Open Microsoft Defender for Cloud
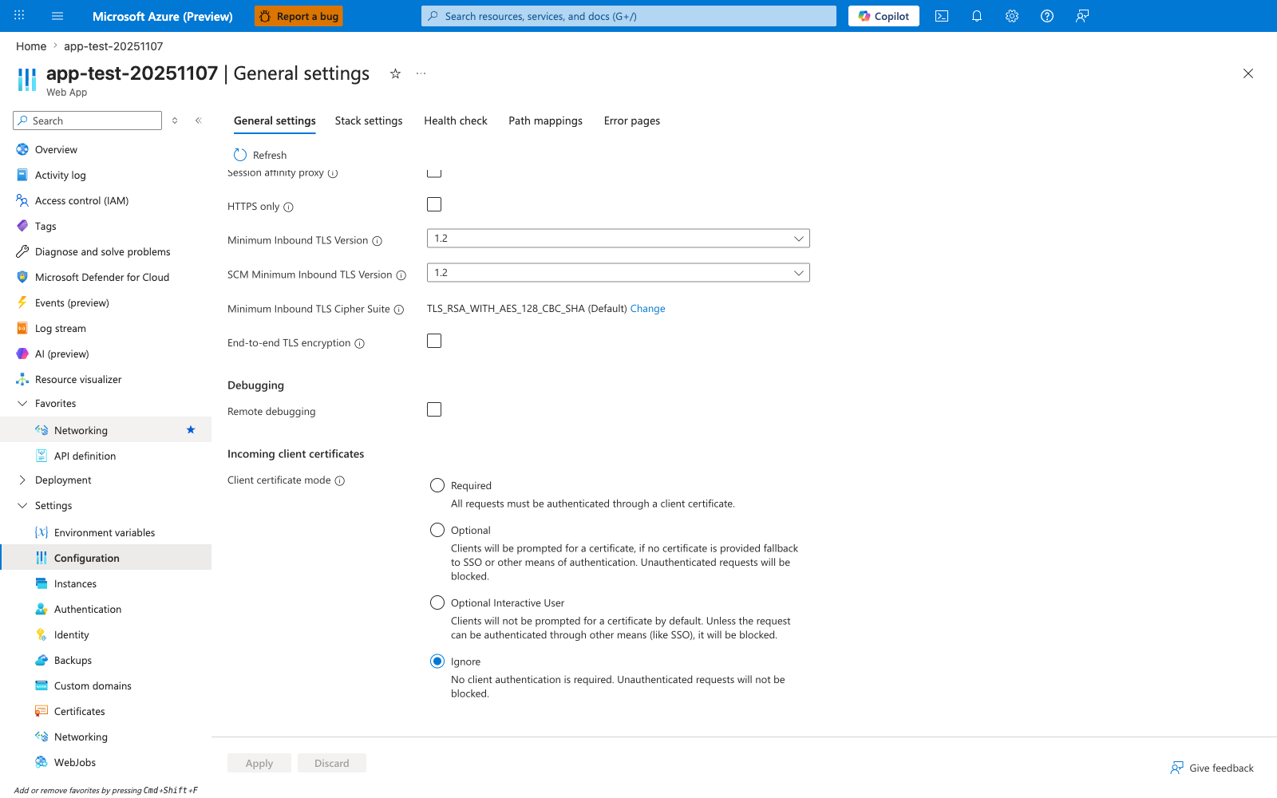 click(x=102, y=277)
